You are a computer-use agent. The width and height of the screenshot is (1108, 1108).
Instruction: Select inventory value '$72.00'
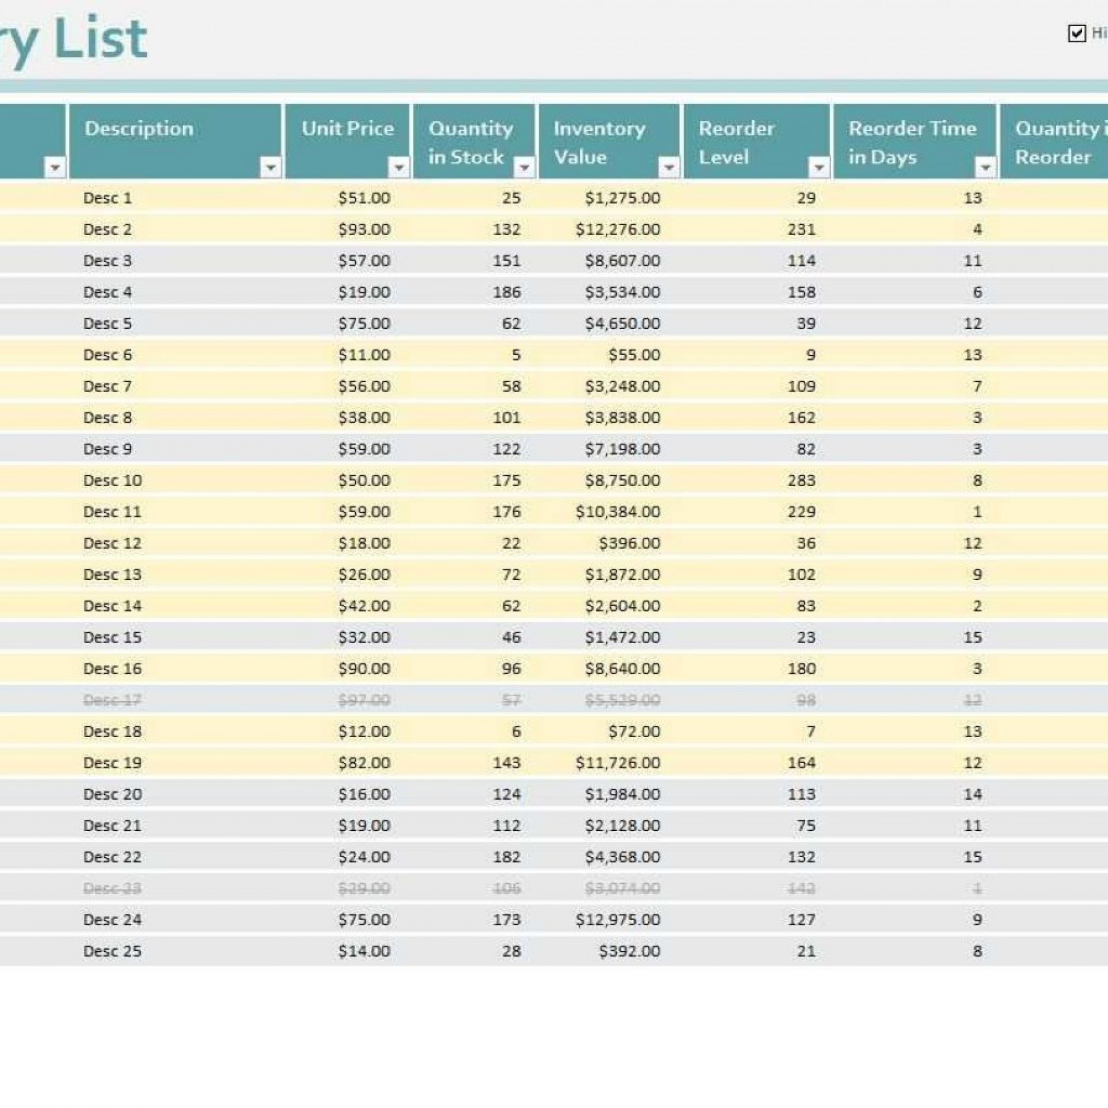[x=634, y=731]
